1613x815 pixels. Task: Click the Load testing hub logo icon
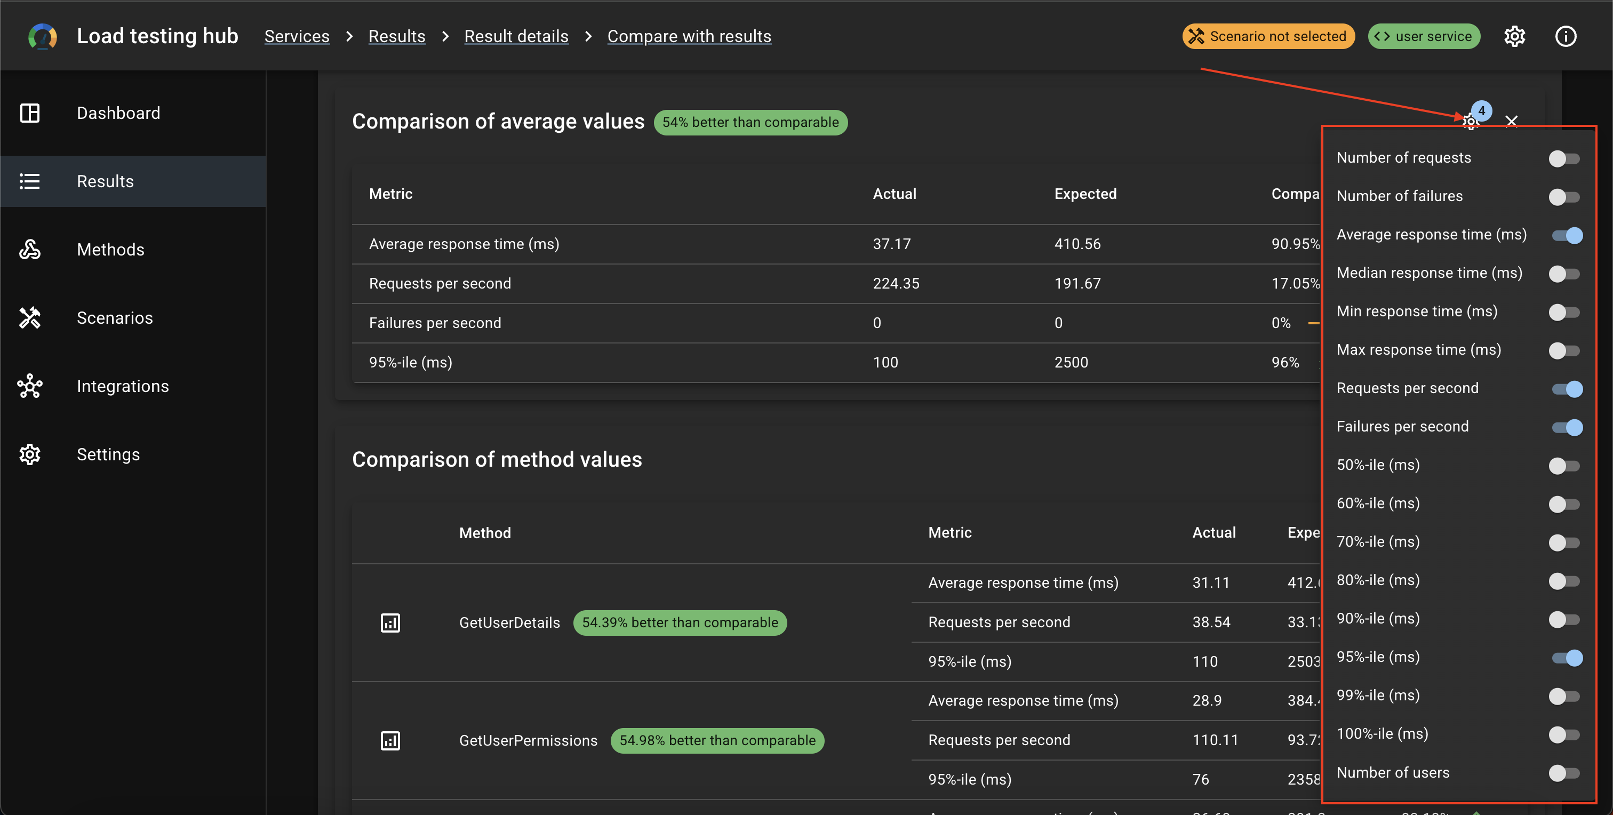coord(42,36)
